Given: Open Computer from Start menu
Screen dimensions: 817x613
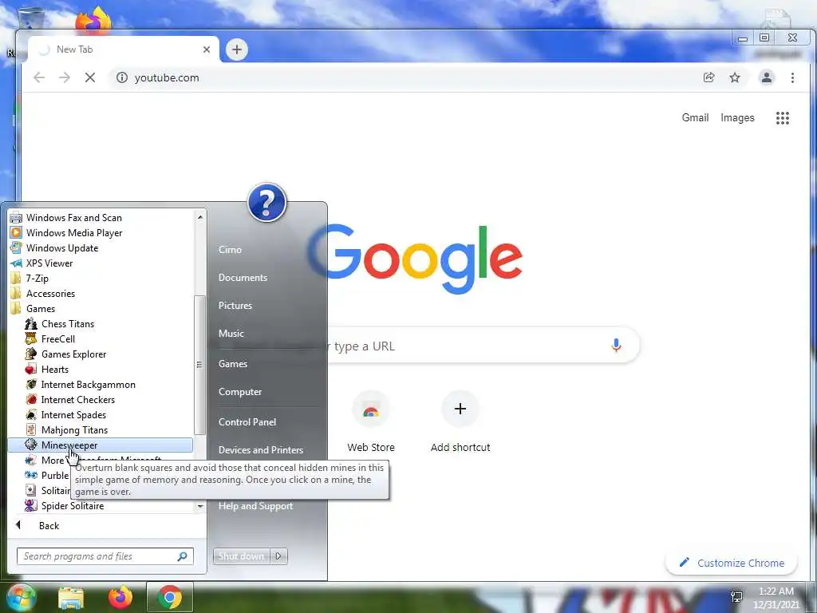Looking at the screenshot, I should 239,392.
